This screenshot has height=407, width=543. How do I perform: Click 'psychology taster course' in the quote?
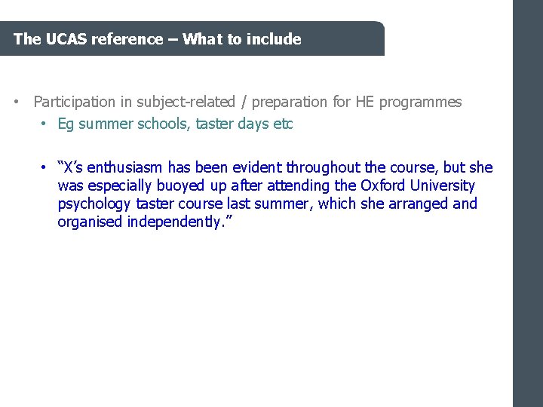pos(140,203)
